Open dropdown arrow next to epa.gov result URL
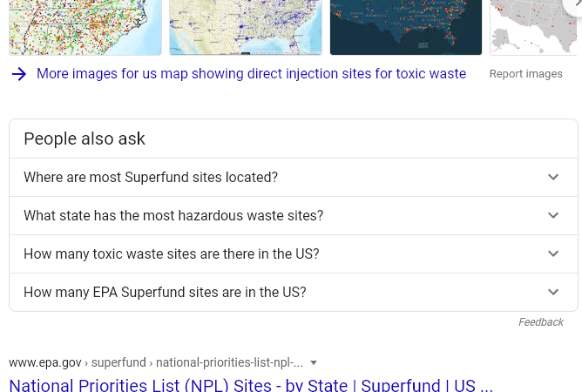This screenshot has height=392, width=582. 314,362
